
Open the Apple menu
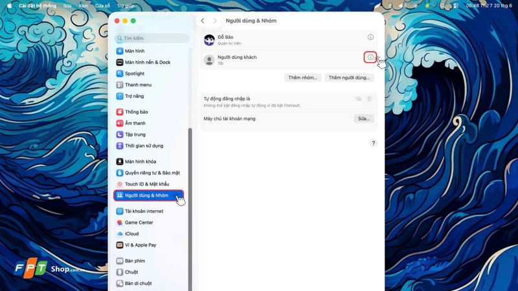click(9, 6)
